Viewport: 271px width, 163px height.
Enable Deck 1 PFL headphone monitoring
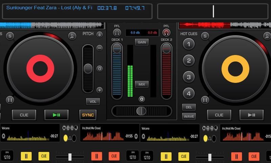pos(117,33)
